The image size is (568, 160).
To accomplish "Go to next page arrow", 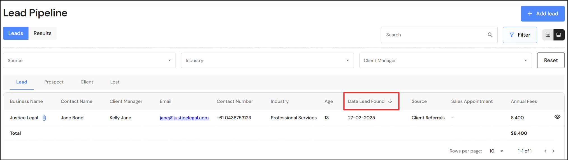I will click(553, 151).
